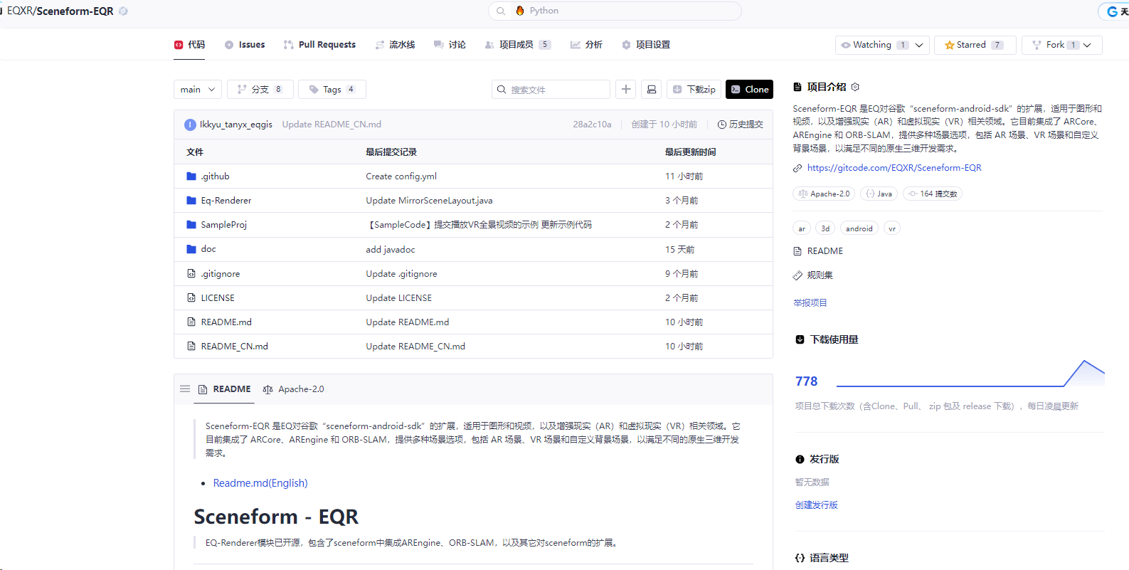Click the EQXR organization name in breadcrumb
Image resolution: width=1129 pixels, height=570 pixels.
[x=19, y=11]
